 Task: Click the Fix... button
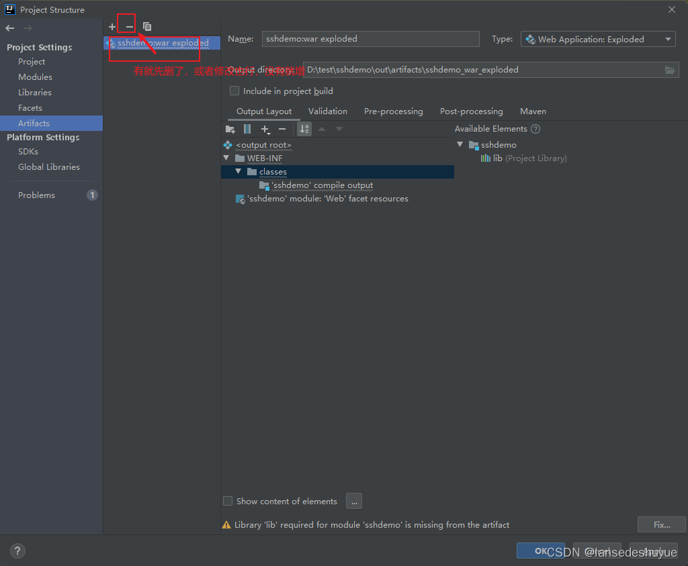pyautogui.click(x=661, y=525)
